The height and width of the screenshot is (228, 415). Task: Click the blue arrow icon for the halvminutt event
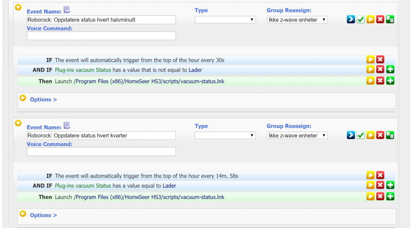(x=351, y=19)
